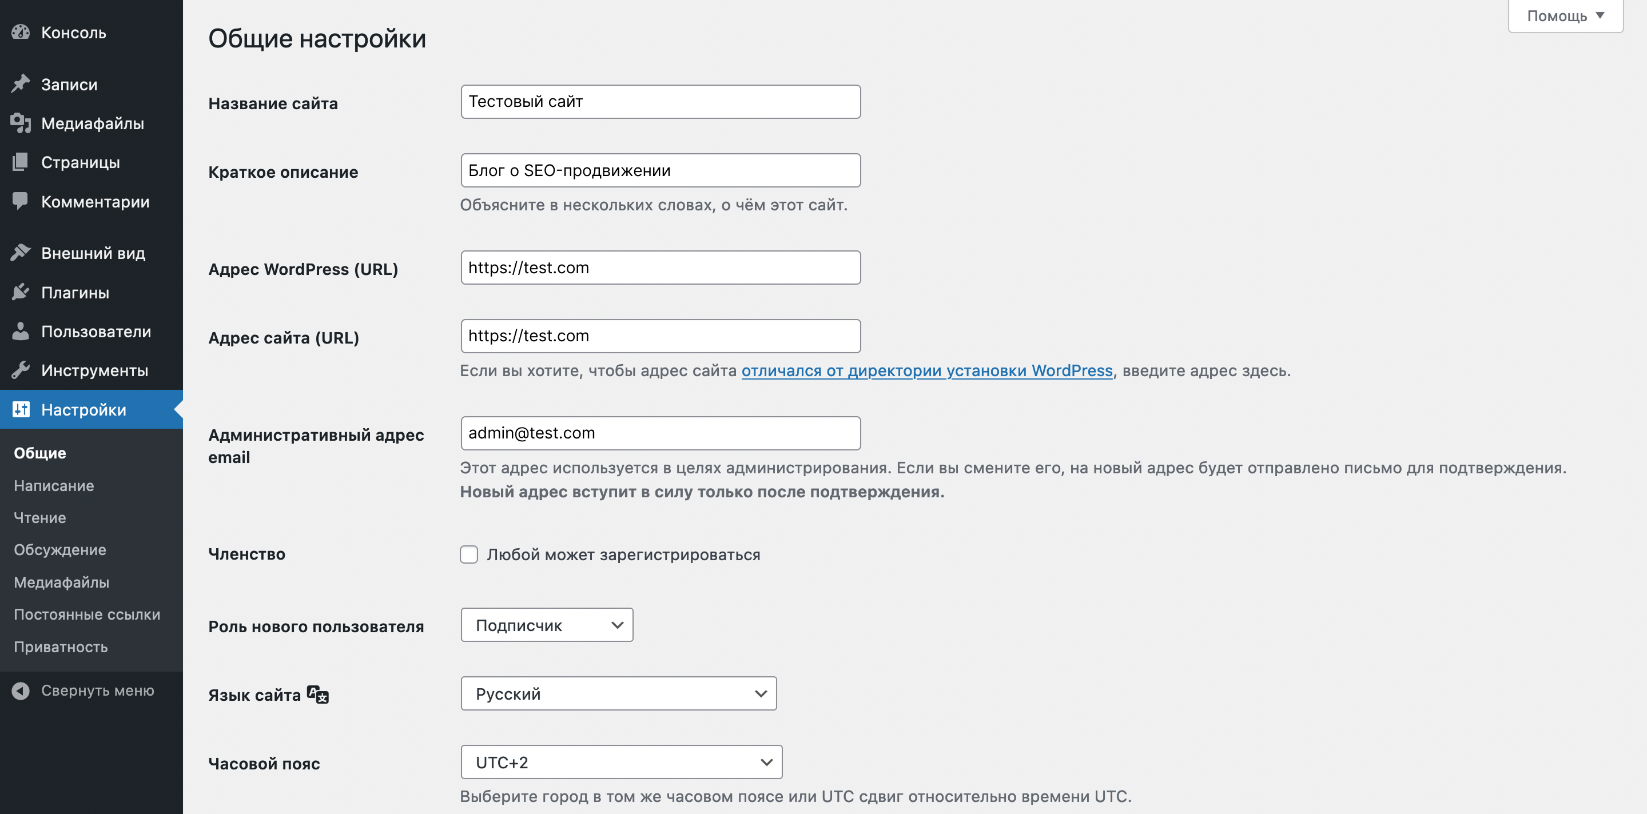Click the Пользователи person icon
1647x814 pixels.
click(21, 331)
